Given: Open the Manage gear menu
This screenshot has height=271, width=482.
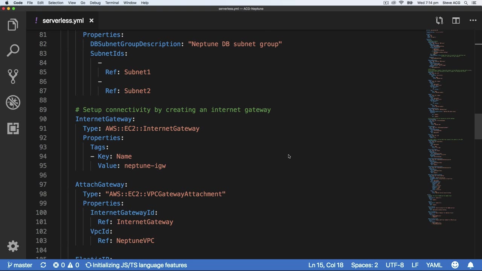Looking at the screenshot, I should click(13, 246).
